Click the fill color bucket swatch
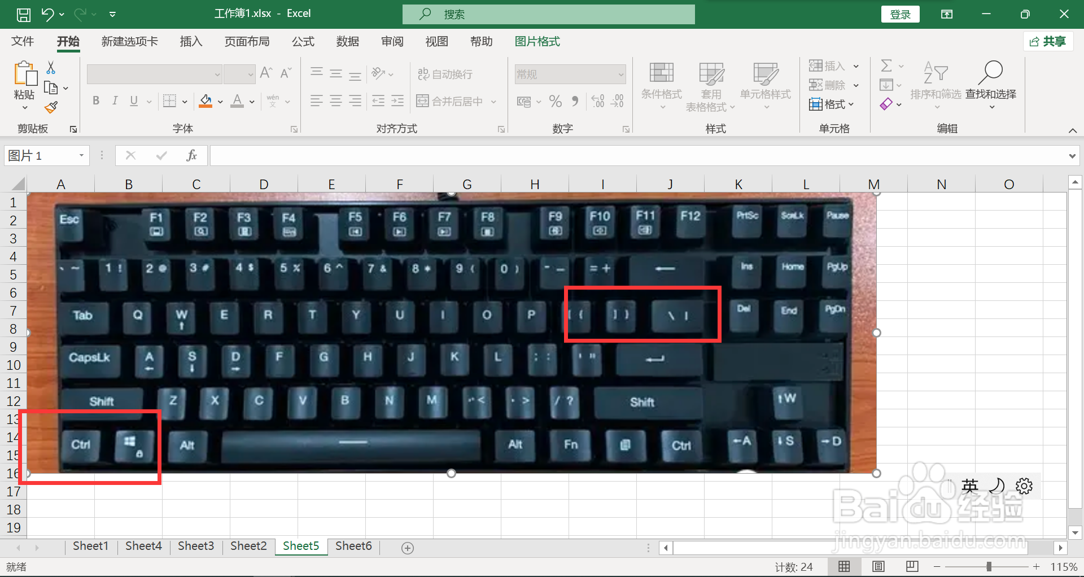This screenshot has width=1084, height=577. pyautogui.click(x=206, y=101)
